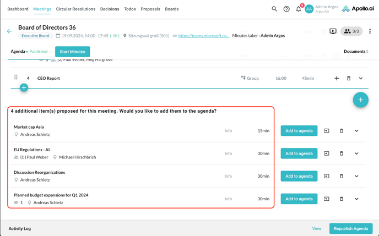This screenshot has height=236, width=379.
Task: Insert item with the small plus below CEO Report
Action: pyautogui.click(x=24, y=87)
